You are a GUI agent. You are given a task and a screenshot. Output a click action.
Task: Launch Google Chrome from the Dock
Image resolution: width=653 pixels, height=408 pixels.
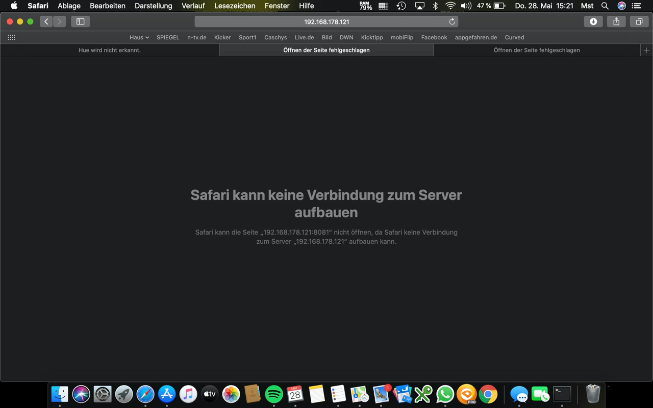pos(488,394)
